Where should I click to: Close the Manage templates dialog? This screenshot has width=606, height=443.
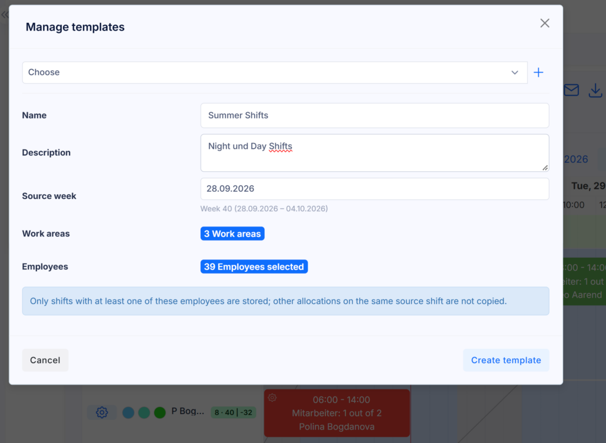(545, 23)
